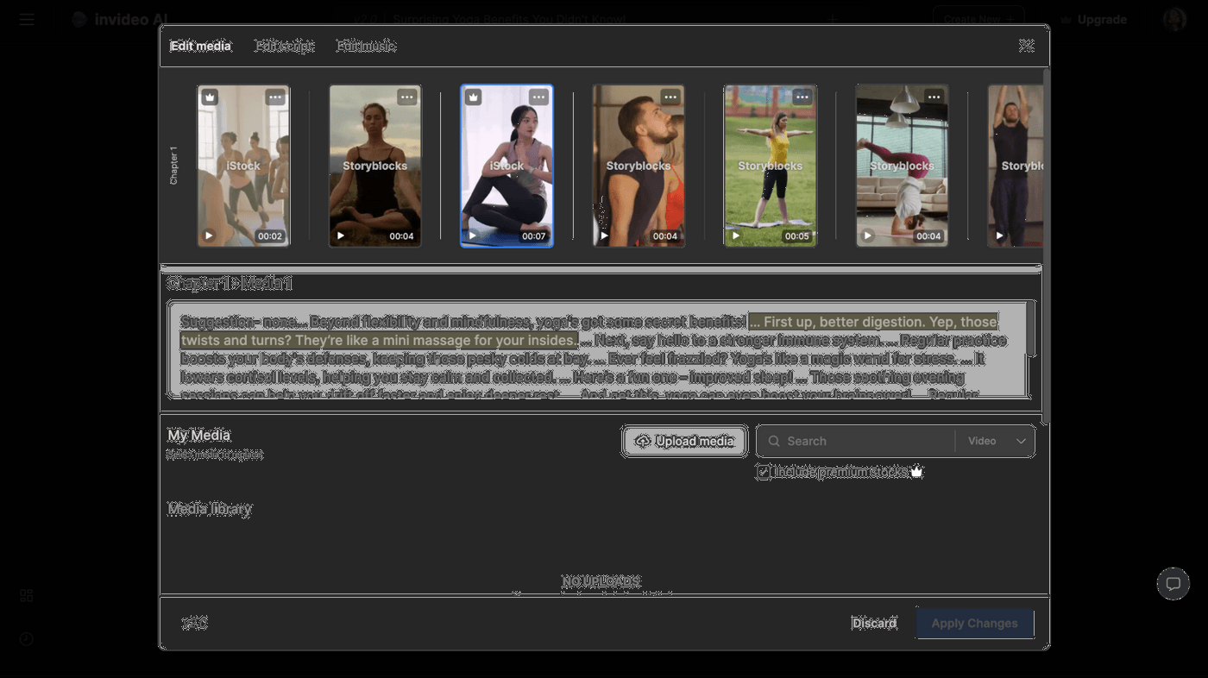
Task: Click the Apply Changes button
Action: point(974,623)
